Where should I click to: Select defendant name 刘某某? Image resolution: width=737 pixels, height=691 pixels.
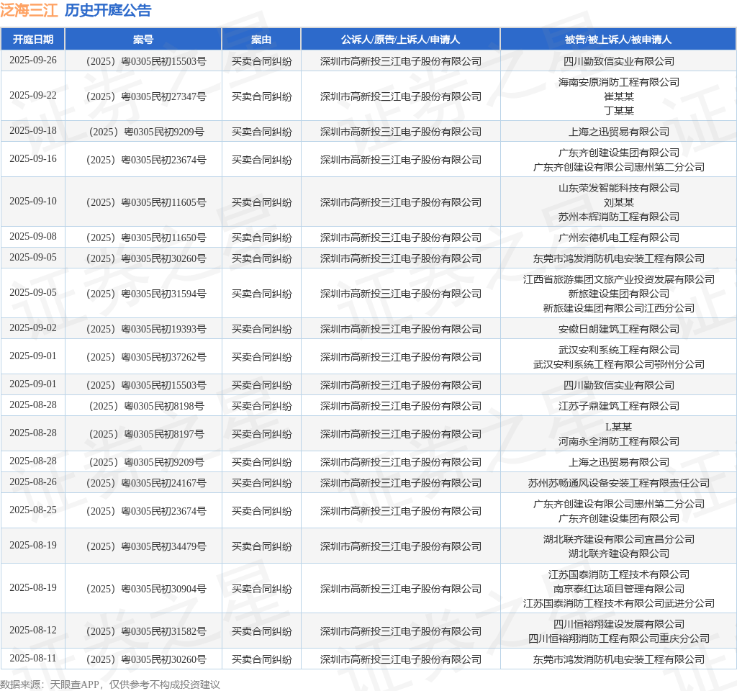(618, 202)
